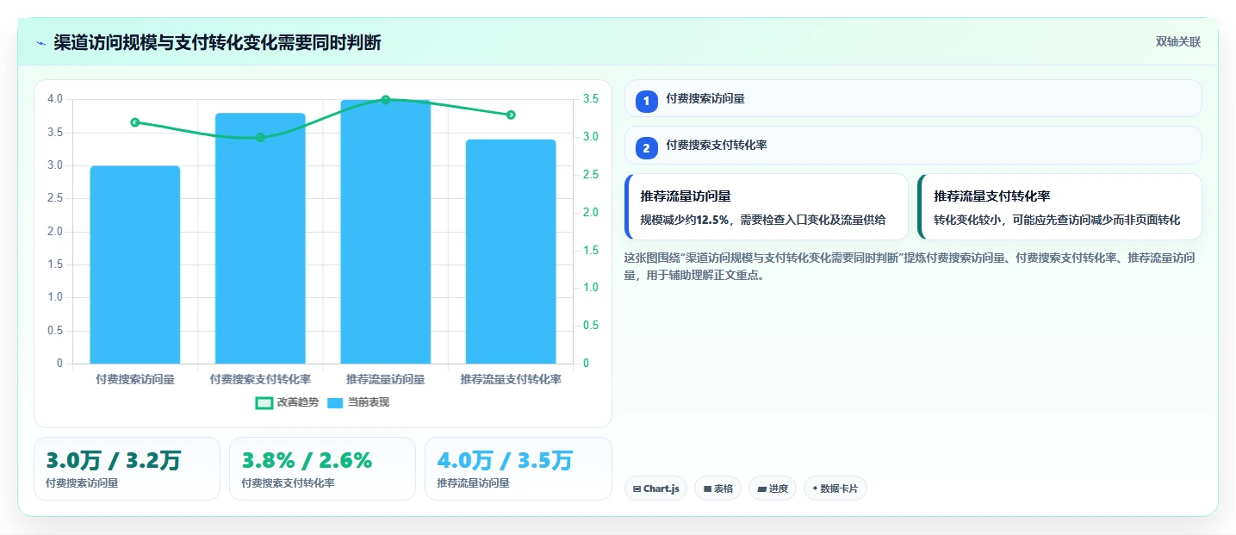1236x535 pixels.
Task: Click the blue bar for 推荐流量访问量
Action: [385, 232]
